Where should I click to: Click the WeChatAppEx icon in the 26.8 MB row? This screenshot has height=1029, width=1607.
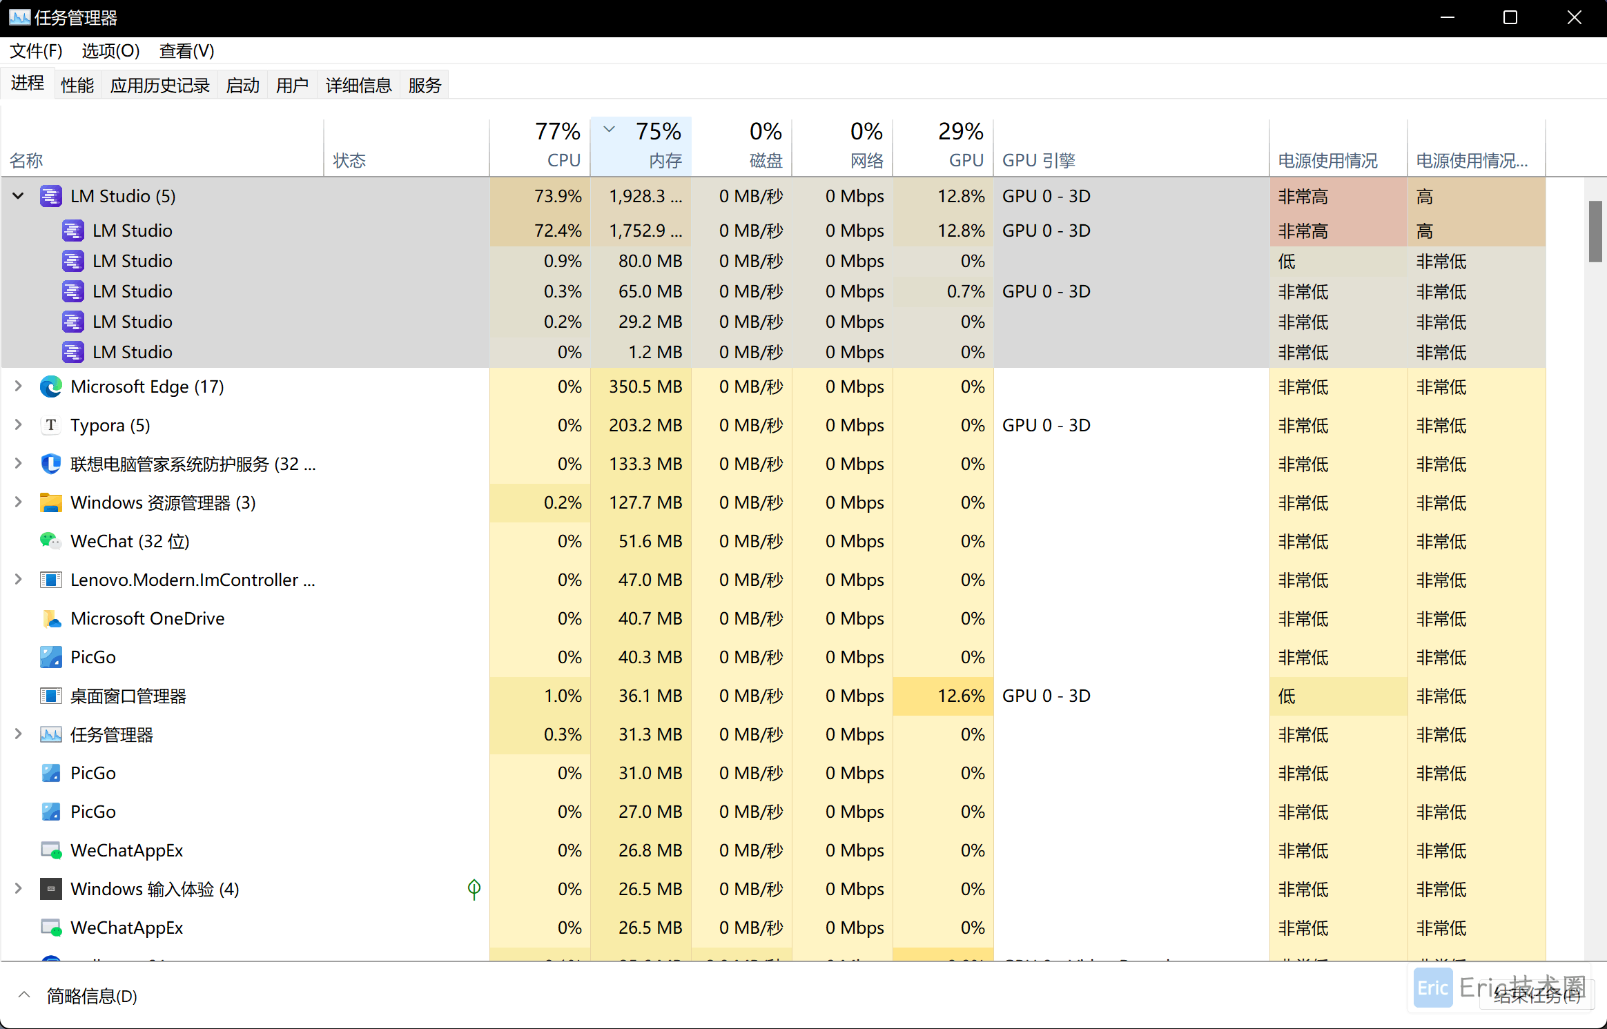(51, 850)
